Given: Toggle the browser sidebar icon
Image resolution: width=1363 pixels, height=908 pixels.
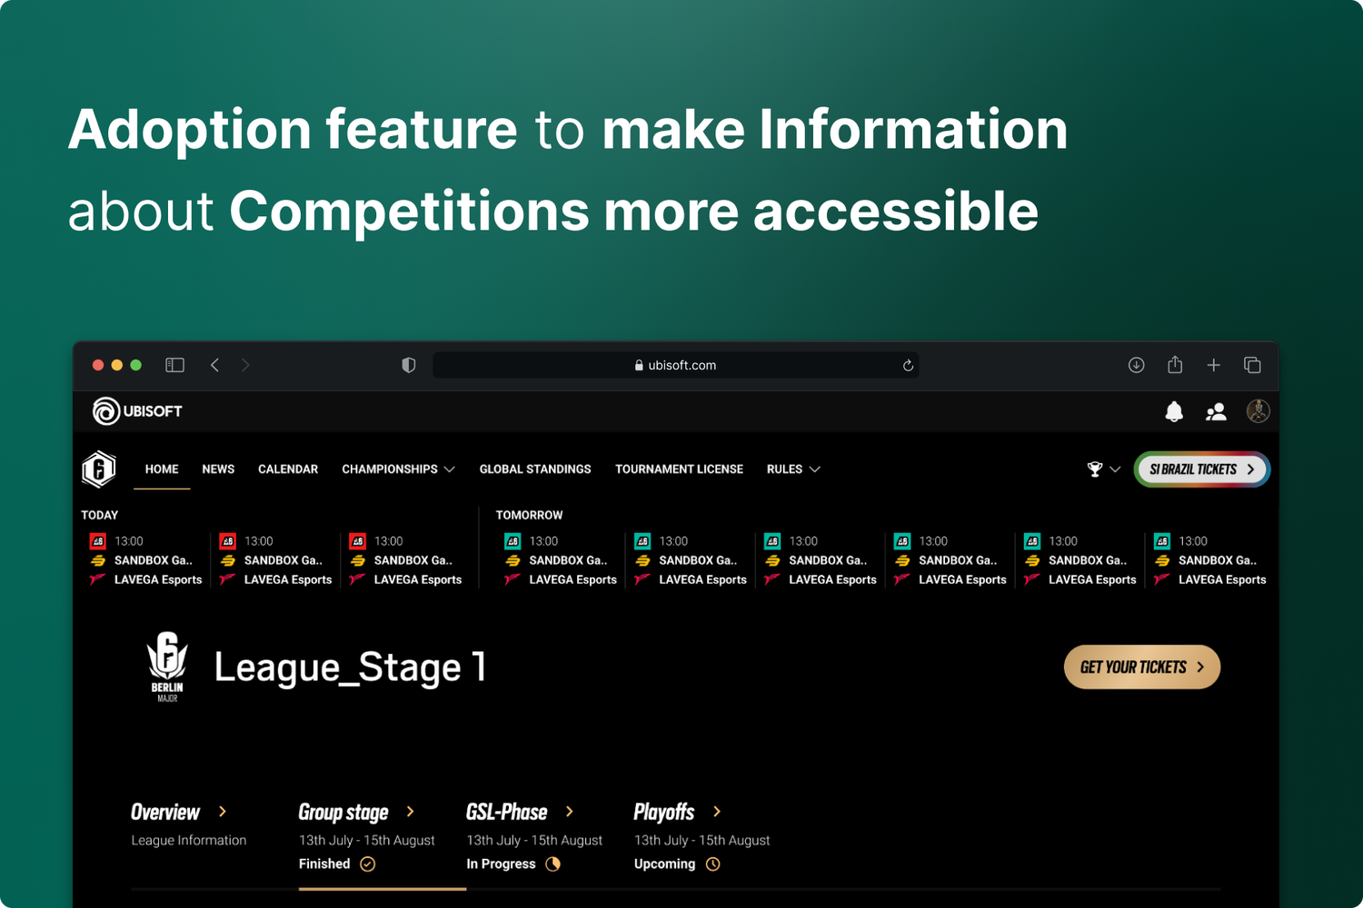Looking at the screenshot, I should [174, 365].
